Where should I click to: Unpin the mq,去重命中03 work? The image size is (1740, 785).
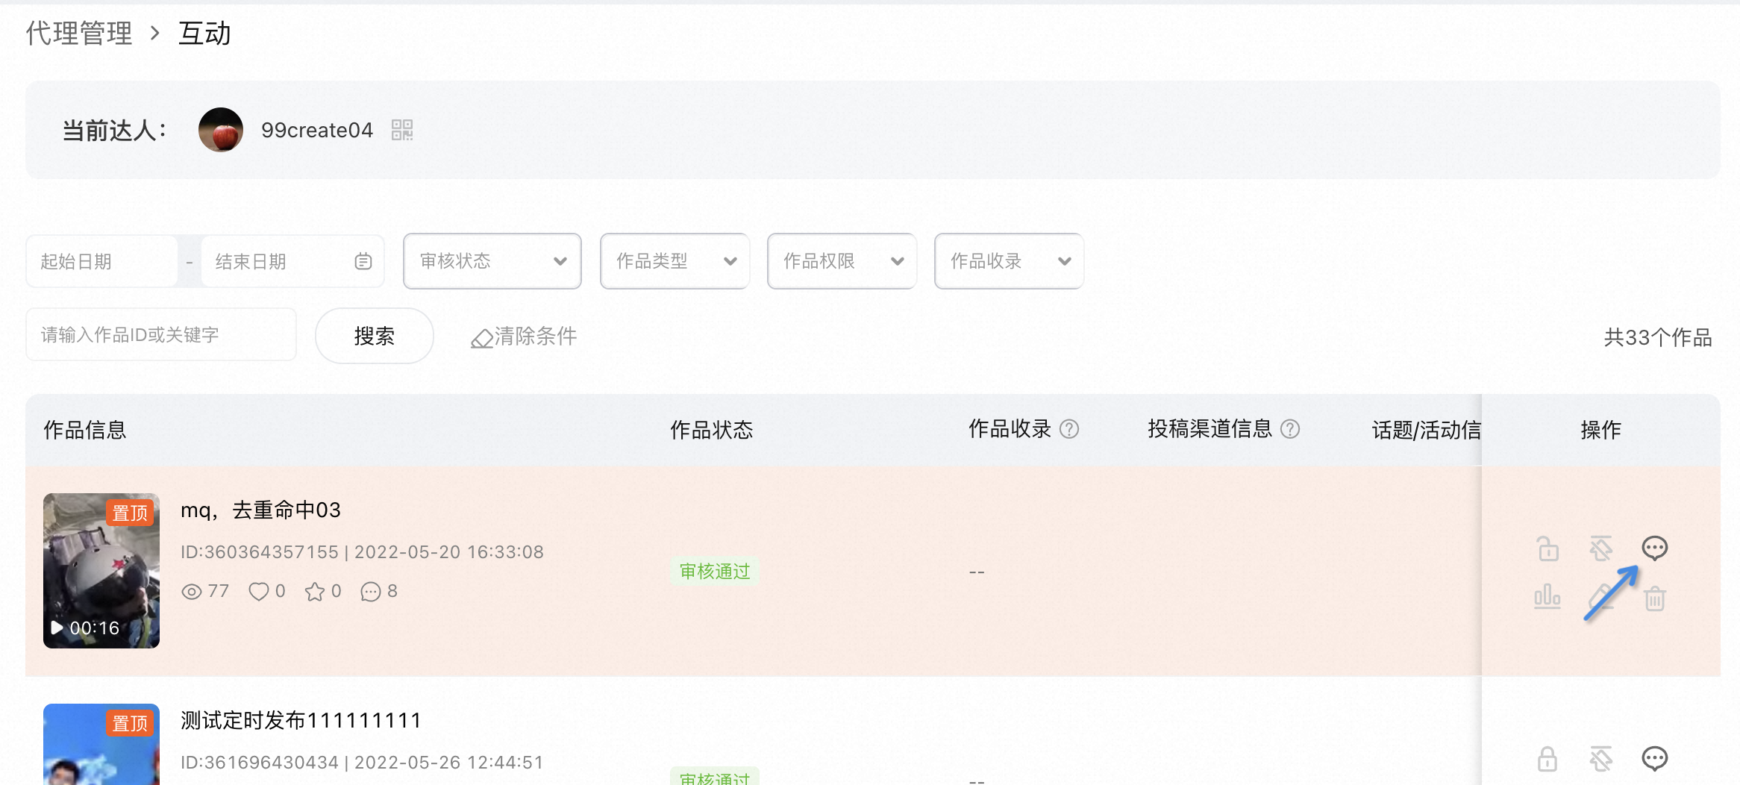[1601, 548]
